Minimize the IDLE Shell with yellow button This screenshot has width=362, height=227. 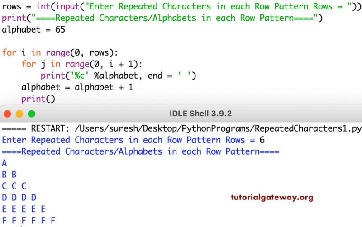(x=19, y=114)
